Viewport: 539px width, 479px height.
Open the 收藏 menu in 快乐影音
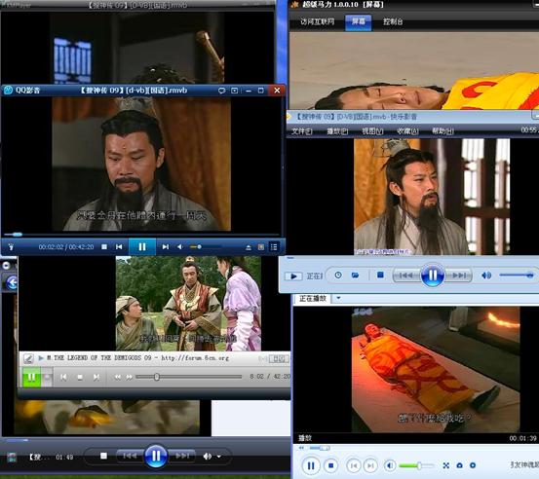[407, 131]
